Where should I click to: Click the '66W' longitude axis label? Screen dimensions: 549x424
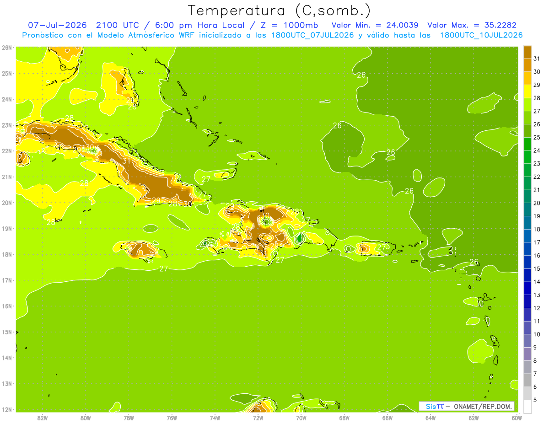click(x=388, y=418)
